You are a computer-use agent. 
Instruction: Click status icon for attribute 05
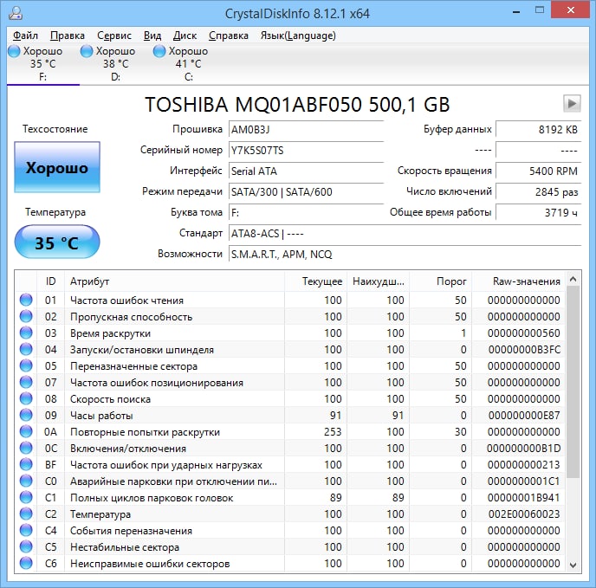point(26,365)
